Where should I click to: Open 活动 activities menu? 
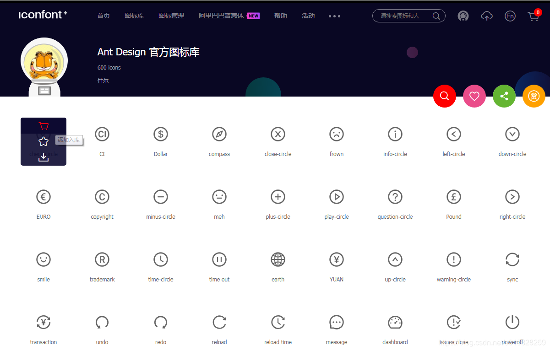click(x=308, y=16)
